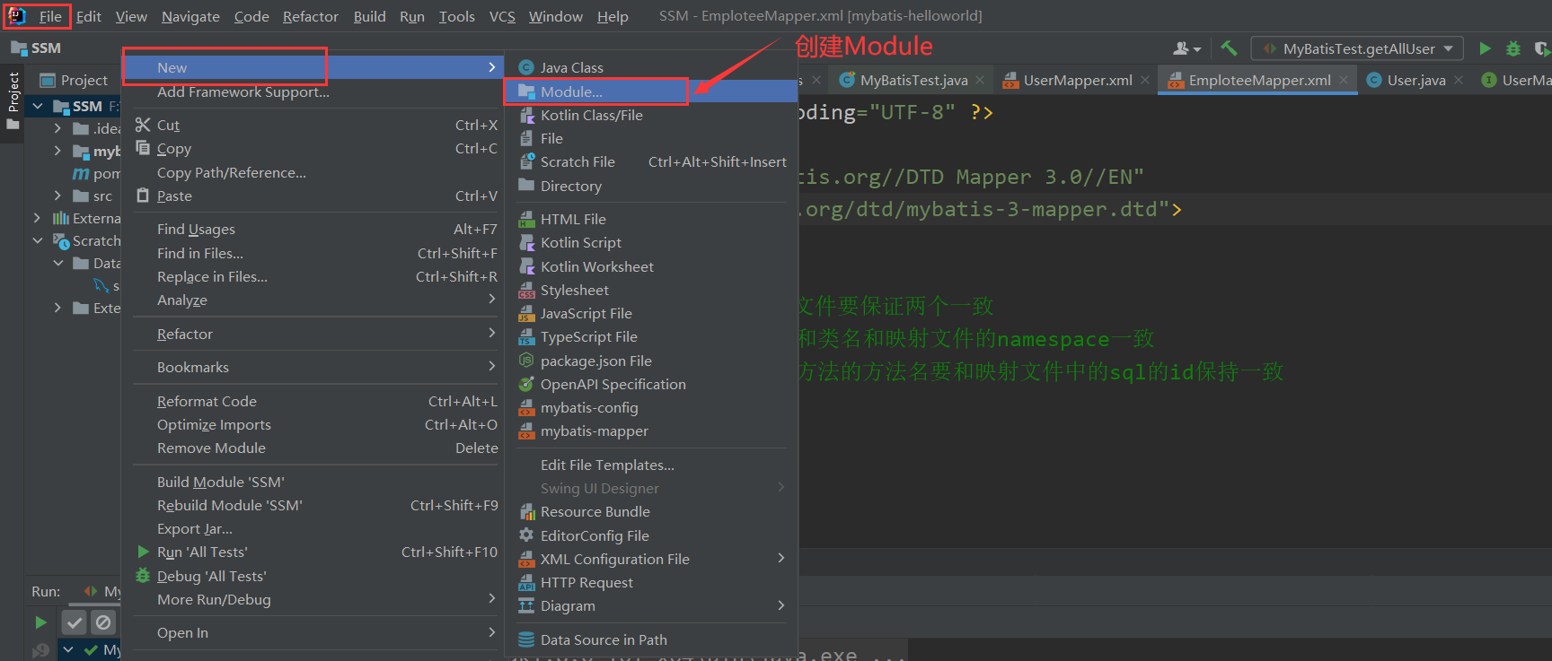Click the JavaScript File icon
The image size is (1552, 661).
pyautogui.click(x=527, y=313)
